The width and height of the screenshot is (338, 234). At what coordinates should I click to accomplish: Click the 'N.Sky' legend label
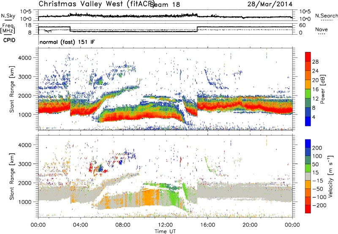click(8, 16)
